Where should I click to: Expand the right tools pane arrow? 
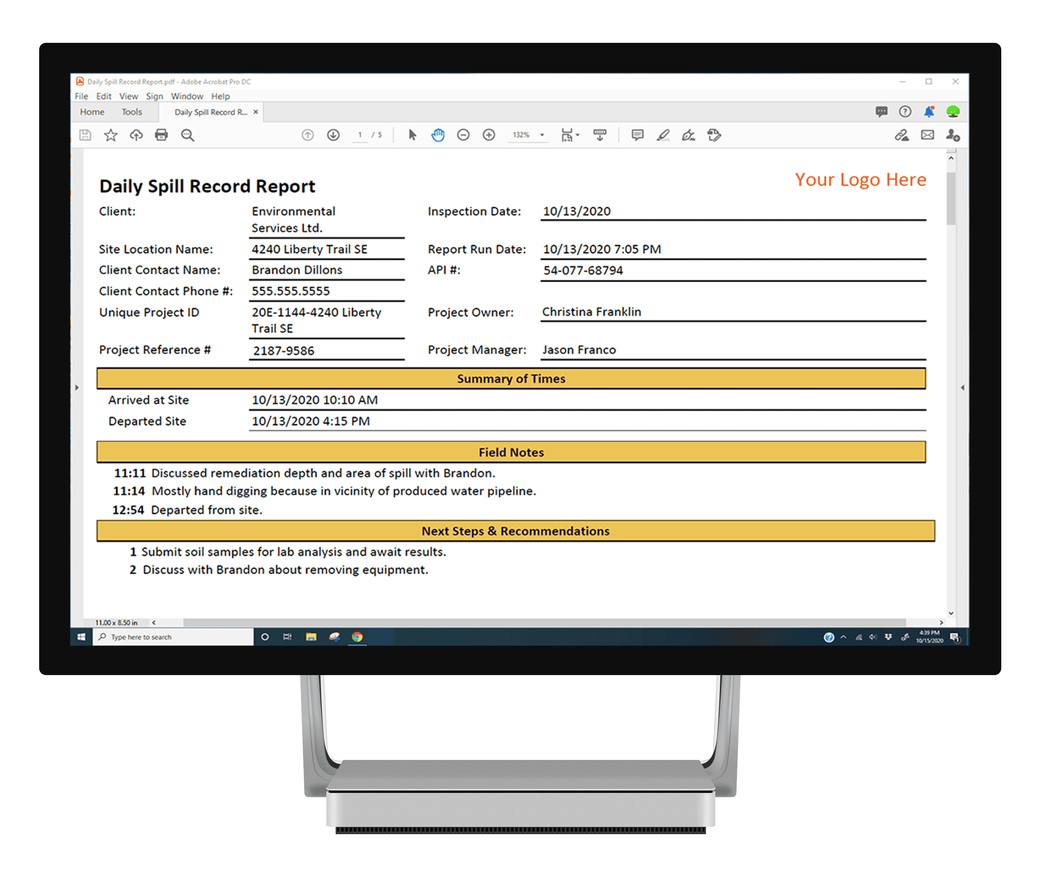click(963, 387)
